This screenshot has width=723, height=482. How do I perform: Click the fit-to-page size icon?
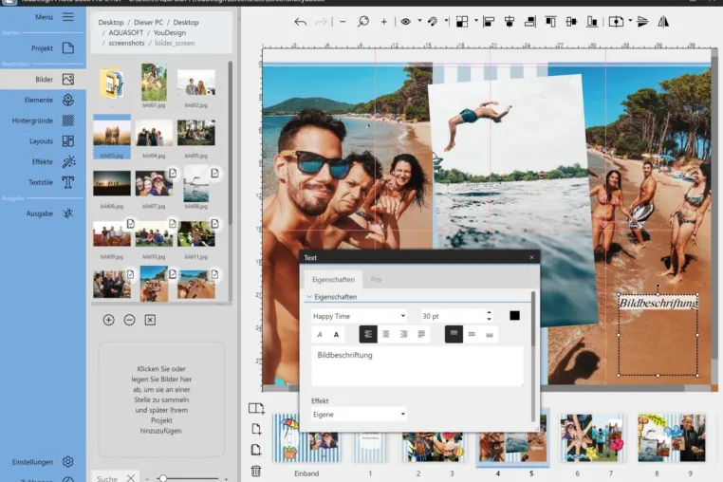point(616,22)
